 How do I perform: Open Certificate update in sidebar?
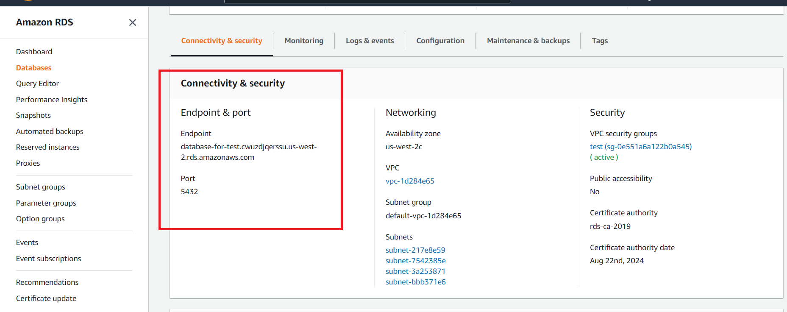coord(46,298)
